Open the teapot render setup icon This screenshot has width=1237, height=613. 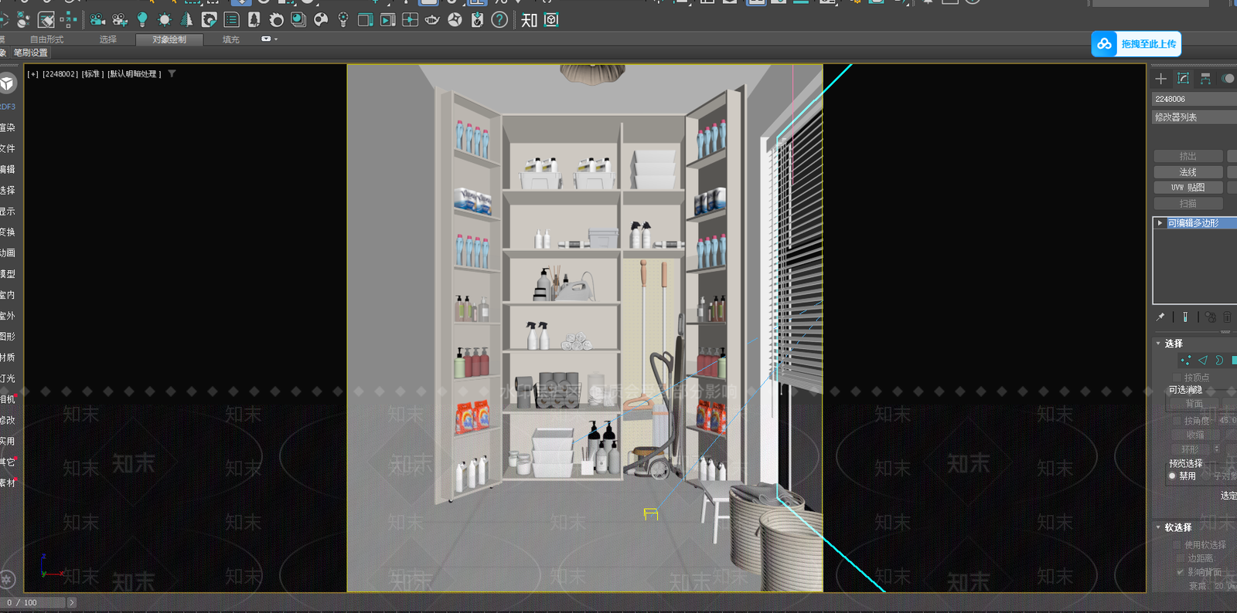432,19
